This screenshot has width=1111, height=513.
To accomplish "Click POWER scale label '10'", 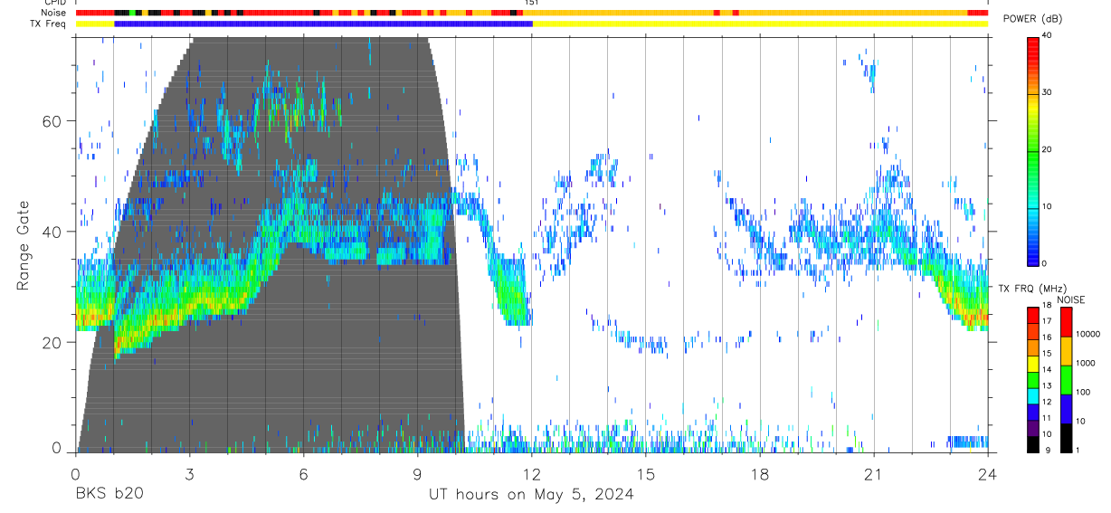I will (1046, 206).
